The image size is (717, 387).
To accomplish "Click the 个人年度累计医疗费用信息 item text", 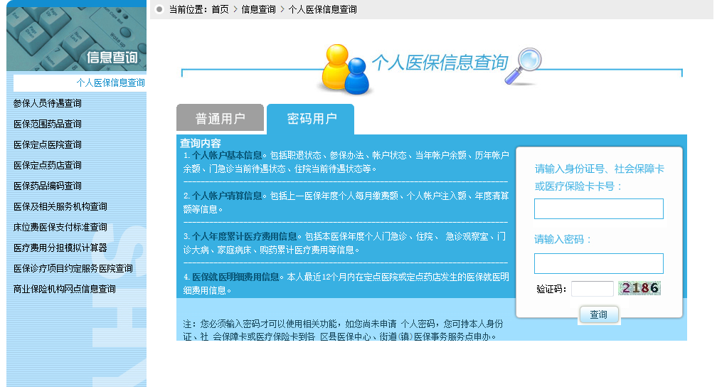I will 244,236.
